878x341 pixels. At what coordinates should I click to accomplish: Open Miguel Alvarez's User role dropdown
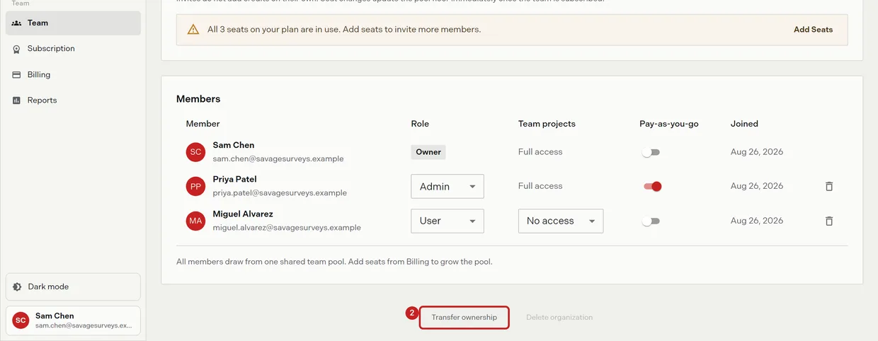447,221
